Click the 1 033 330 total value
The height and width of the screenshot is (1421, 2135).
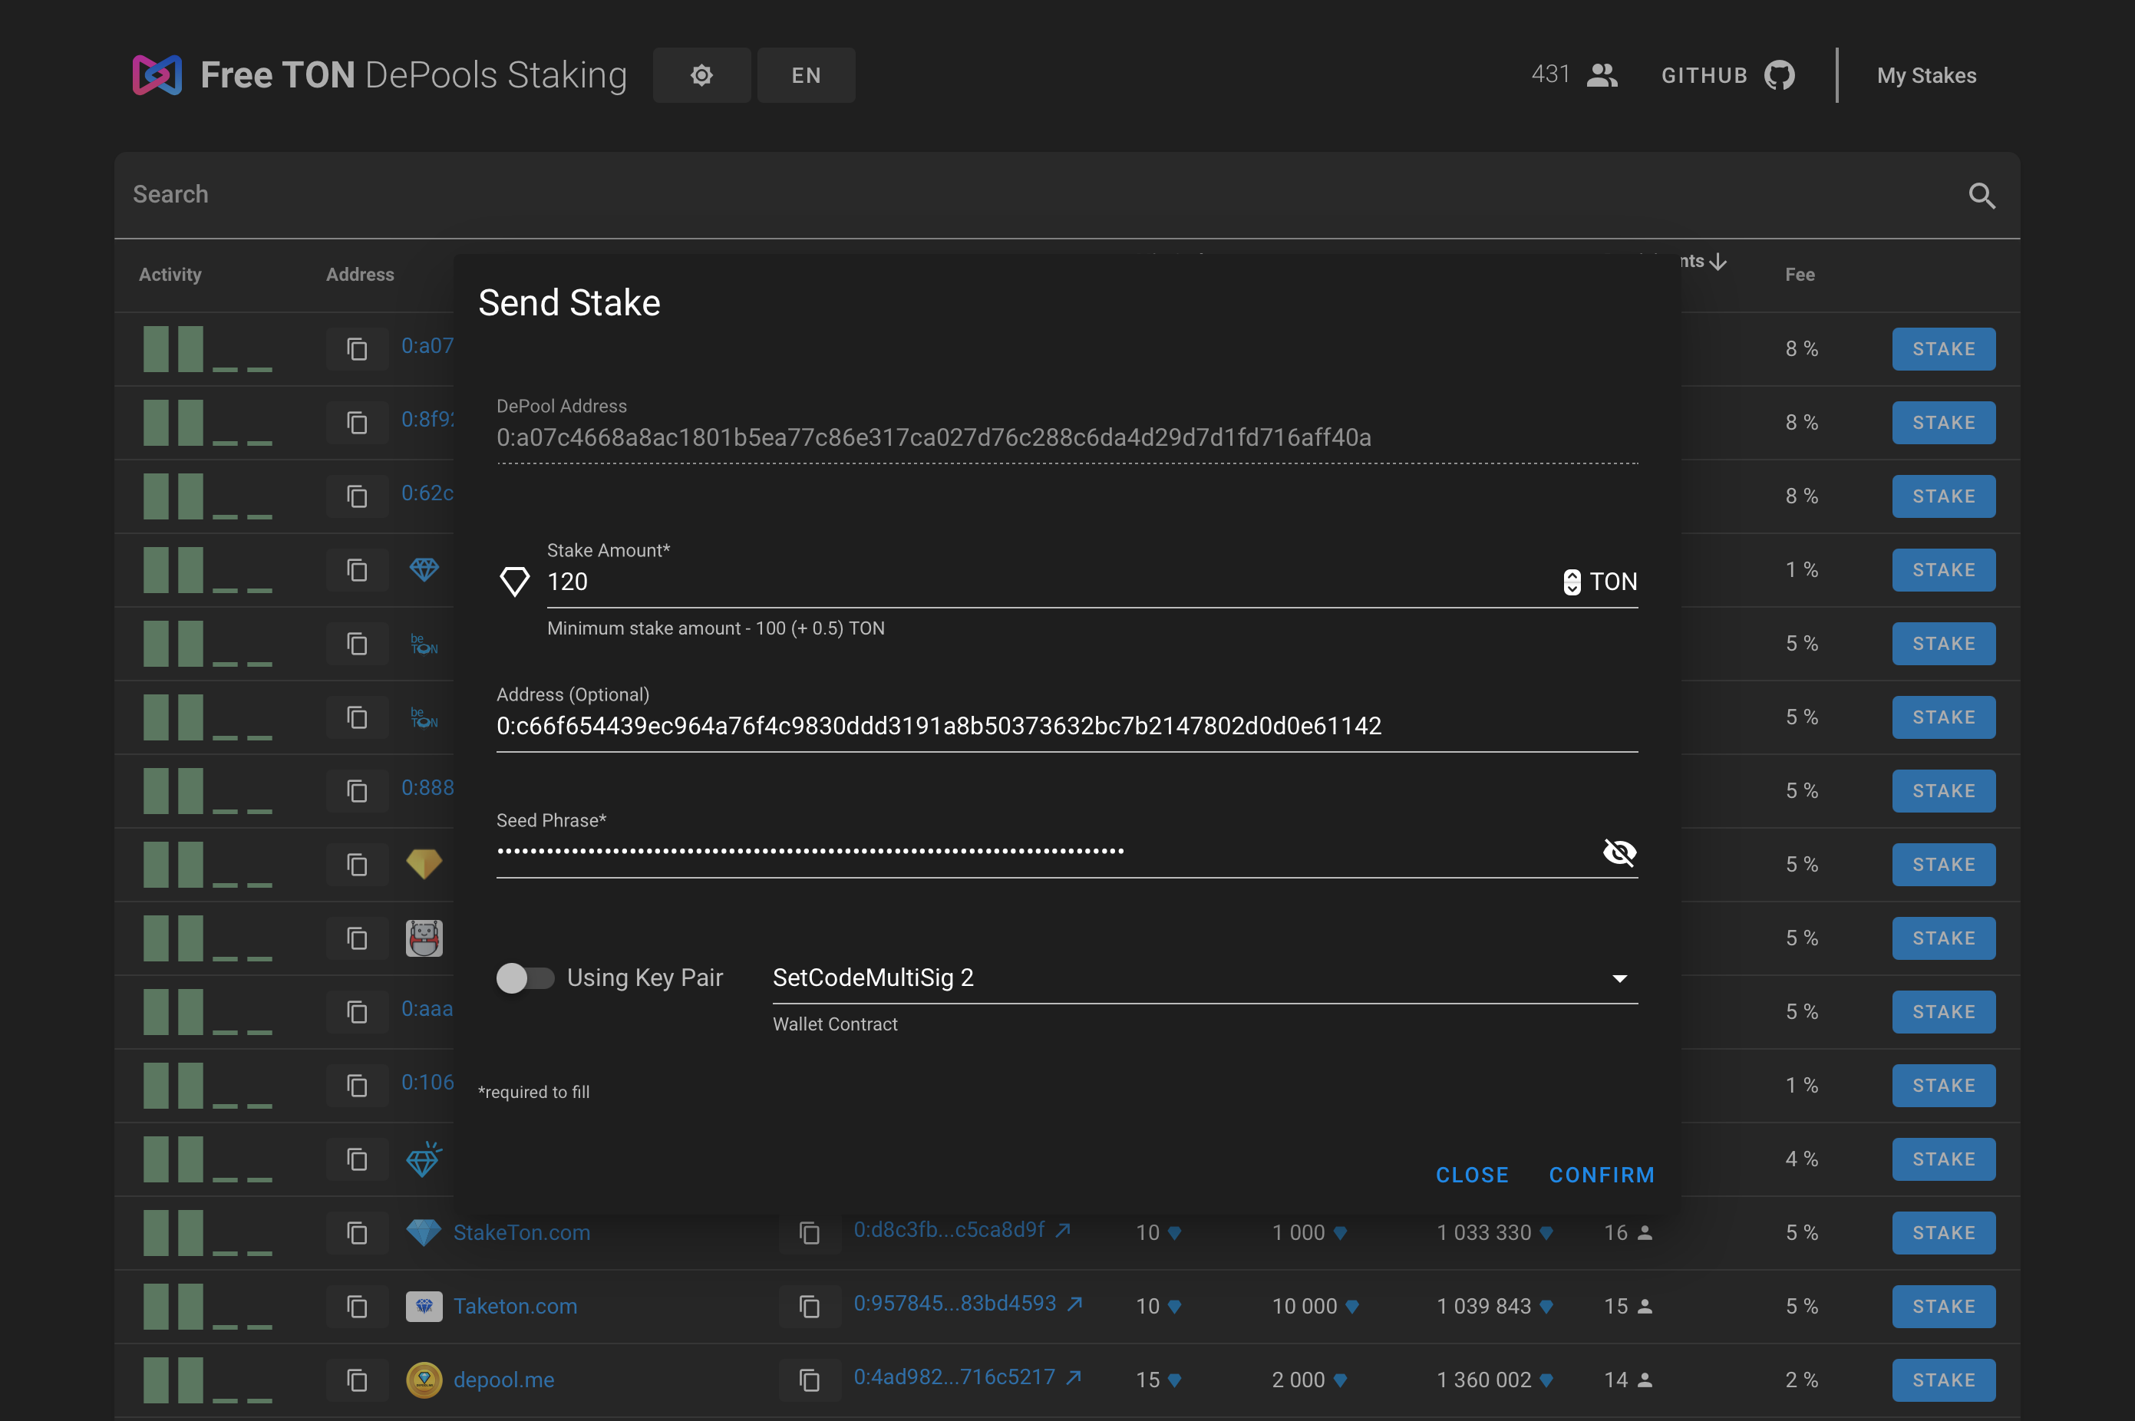pyautogui.click(x=1483, y=1232)
